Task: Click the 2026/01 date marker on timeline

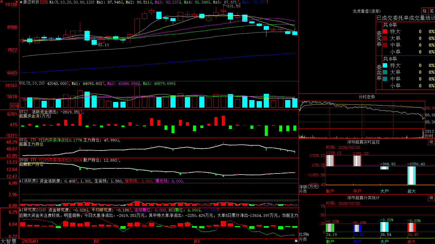Action: point(31,241)
